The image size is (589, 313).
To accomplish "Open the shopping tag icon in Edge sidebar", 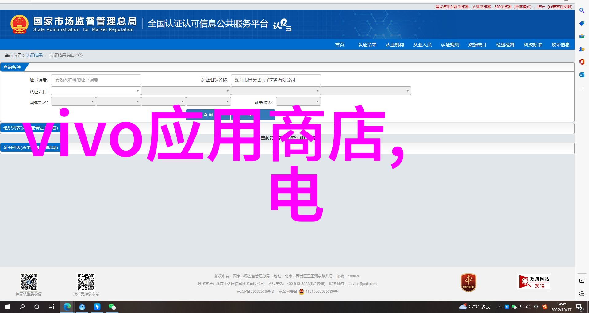I will pos(582,23).
